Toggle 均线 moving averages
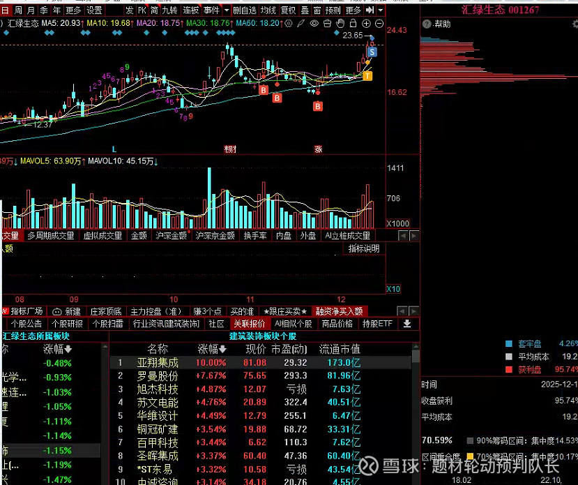This screenshot has height=485, width=578. [x=268, y=10]
